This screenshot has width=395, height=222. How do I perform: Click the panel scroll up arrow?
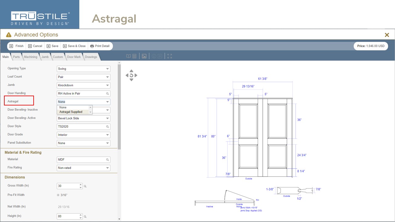click(x=119, y=63)
